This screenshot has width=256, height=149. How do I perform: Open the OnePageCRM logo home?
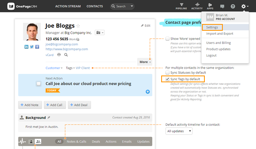[22, 6]
